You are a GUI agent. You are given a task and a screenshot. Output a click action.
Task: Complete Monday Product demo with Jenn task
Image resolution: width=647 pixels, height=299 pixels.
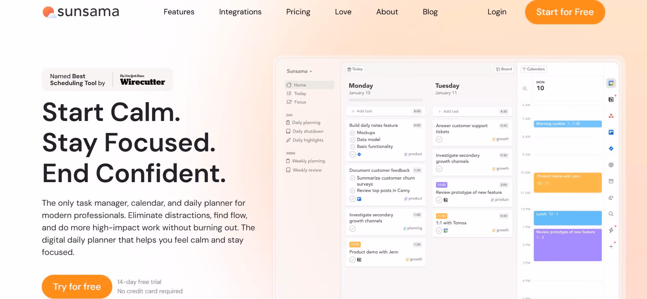[352, 260]
